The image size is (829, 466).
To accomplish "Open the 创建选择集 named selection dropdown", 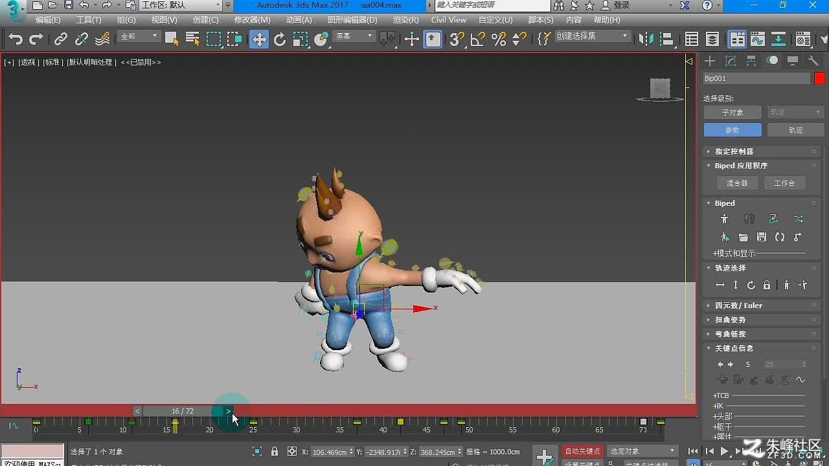I will (592, 36).
